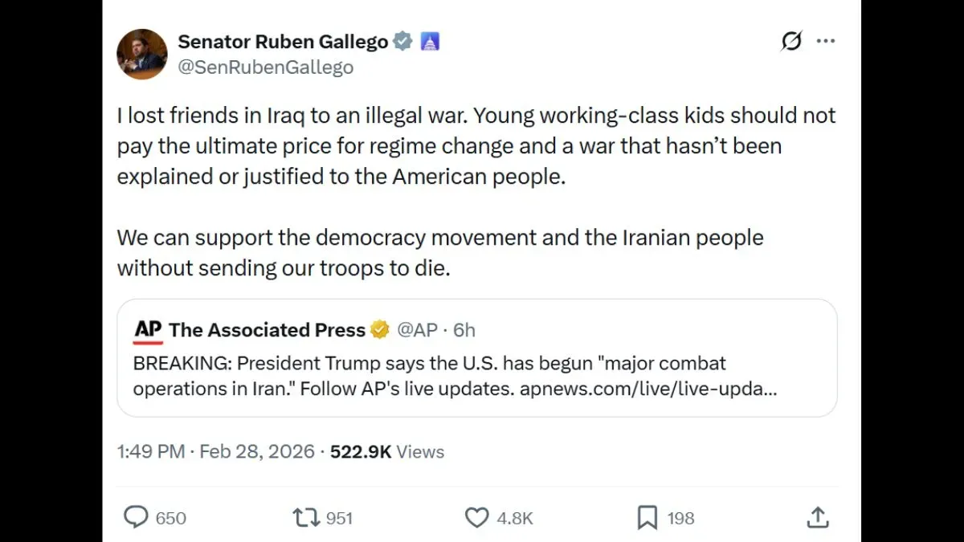The width and height of the screenshot is (964, 542).
Task: Bookmark this post
Action: [x=647, y=518]
